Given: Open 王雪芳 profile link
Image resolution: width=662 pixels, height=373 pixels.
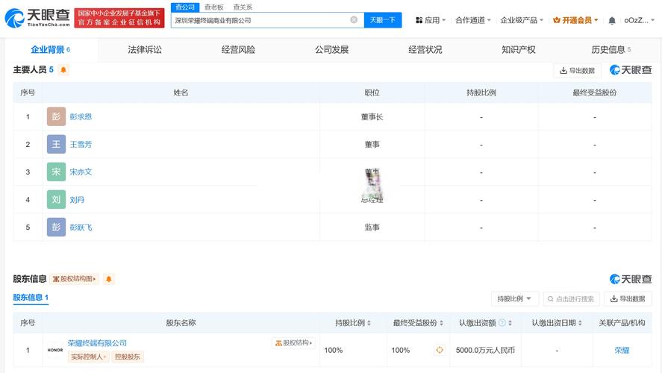Looking at the screenshot, I should (x=81, y=144).
